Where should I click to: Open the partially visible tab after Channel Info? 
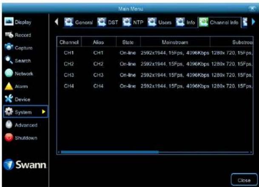click(245, 22)
